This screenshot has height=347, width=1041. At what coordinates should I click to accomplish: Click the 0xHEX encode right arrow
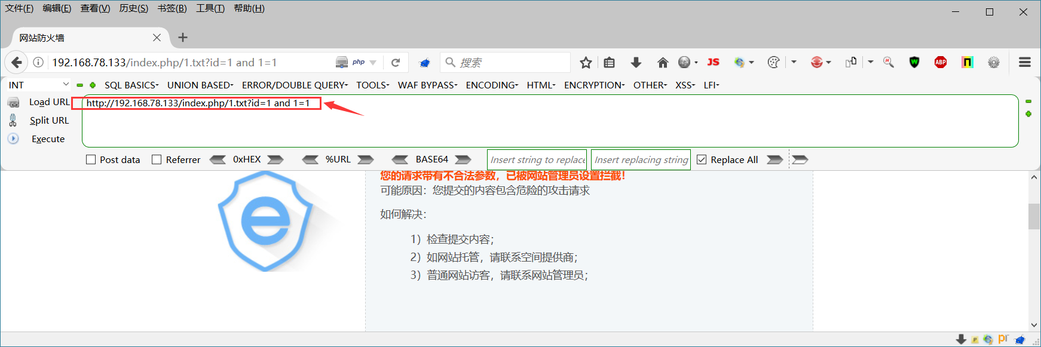[x=275, y=159]
